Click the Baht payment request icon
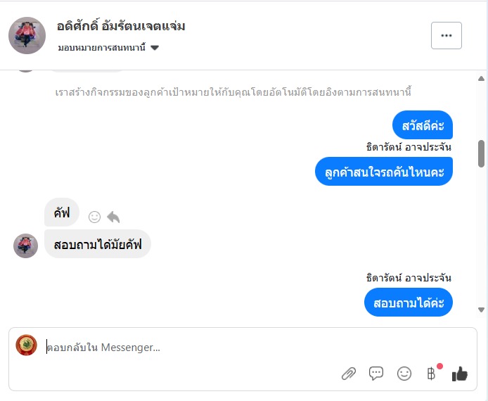Viewport: 488px width, 401px height. (432, 374)
